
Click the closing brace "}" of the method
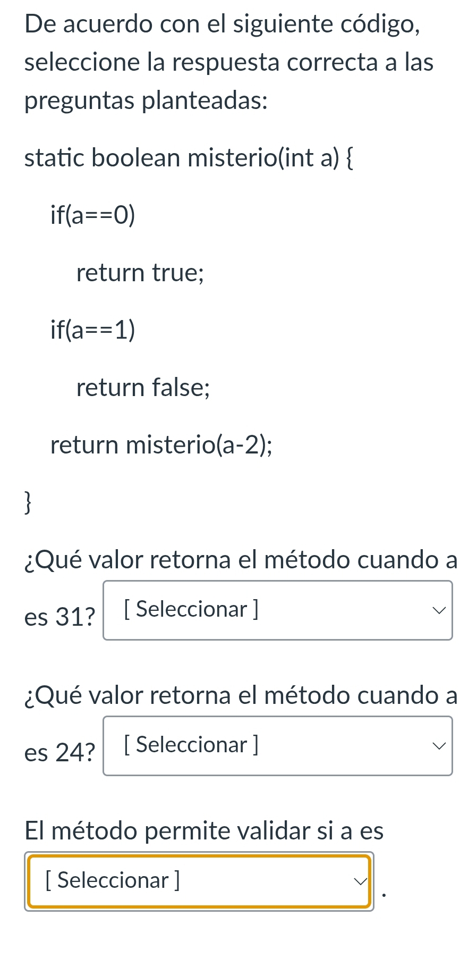pos(28,502)
